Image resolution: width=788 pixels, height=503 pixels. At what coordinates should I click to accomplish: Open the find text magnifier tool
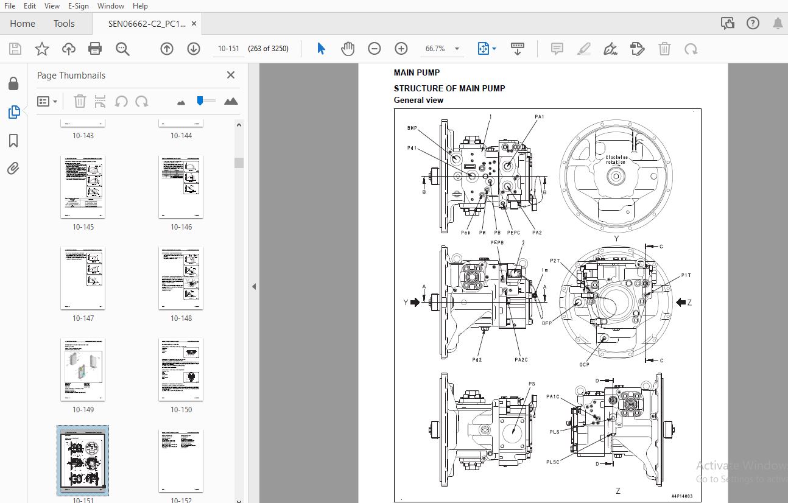click(x=122, y=49)
